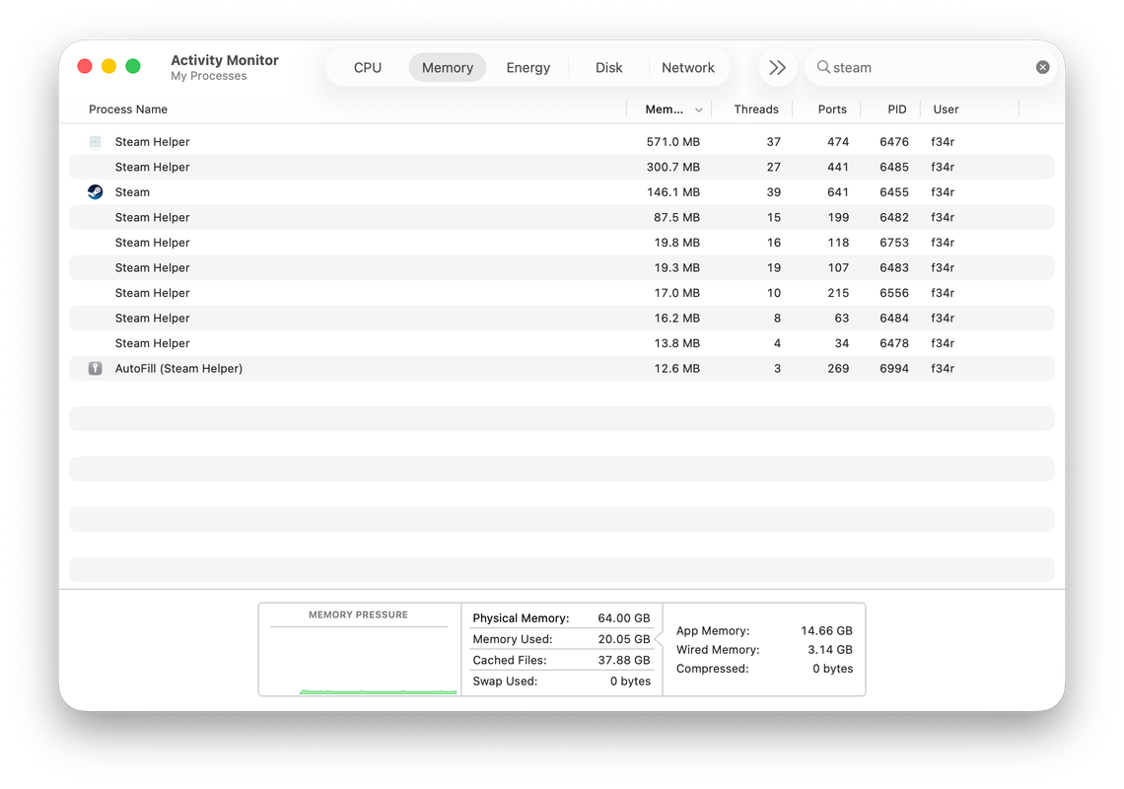Select Steam Helper with PID 6478
The image size is (1124, 789).
pyautogui.click(x=562, y=343)
